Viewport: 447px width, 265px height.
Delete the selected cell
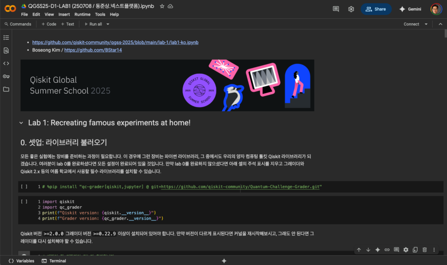pos(424,250)
